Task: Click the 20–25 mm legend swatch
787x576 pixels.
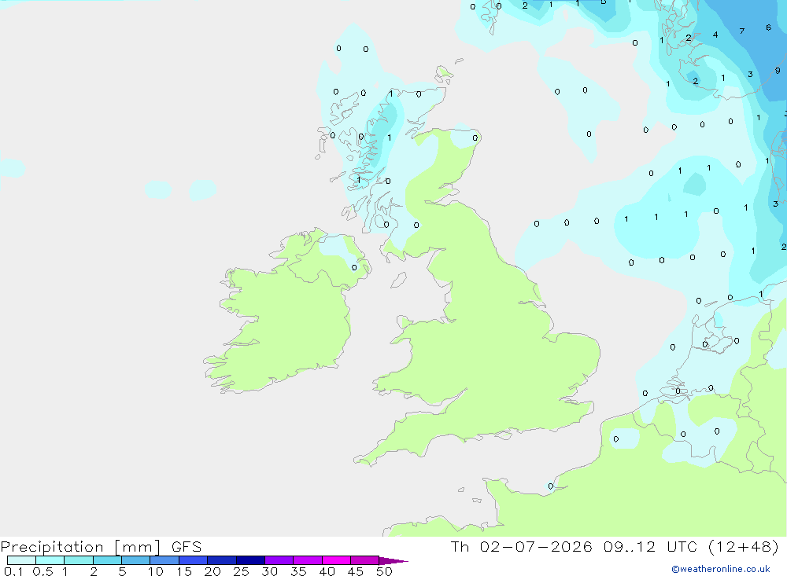Action: point(222,560)
